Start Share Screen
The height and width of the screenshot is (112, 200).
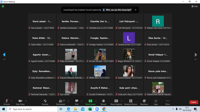point(90,102)
